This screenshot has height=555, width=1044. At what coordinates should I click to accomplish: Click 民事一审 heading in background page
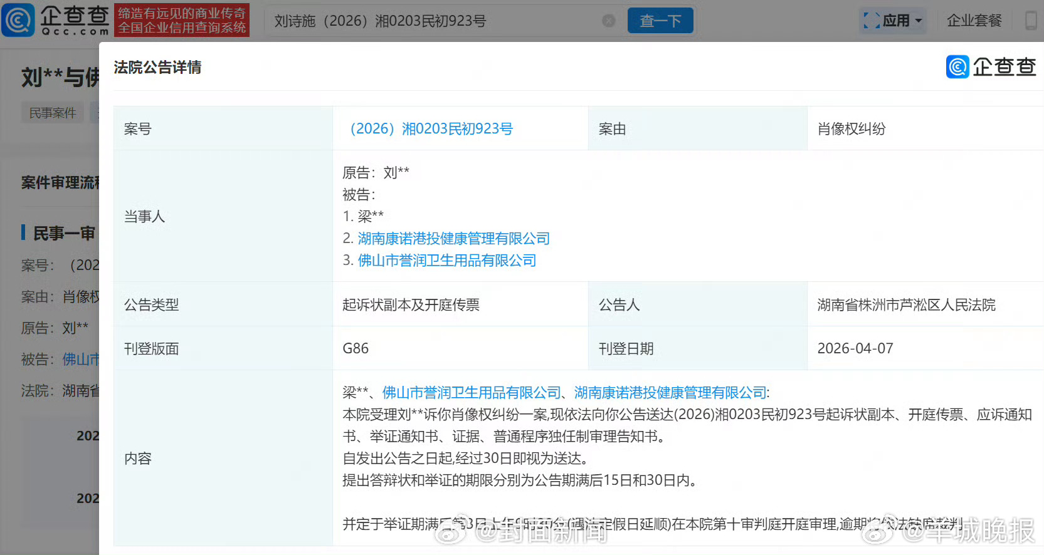(64, 234)
